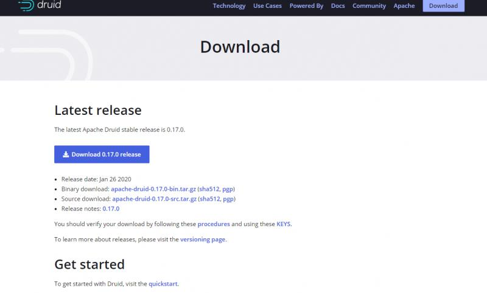Viewport: 487px width, 293px height.
Task: Go to the Powered By page
Action: [x=306, y=6]
